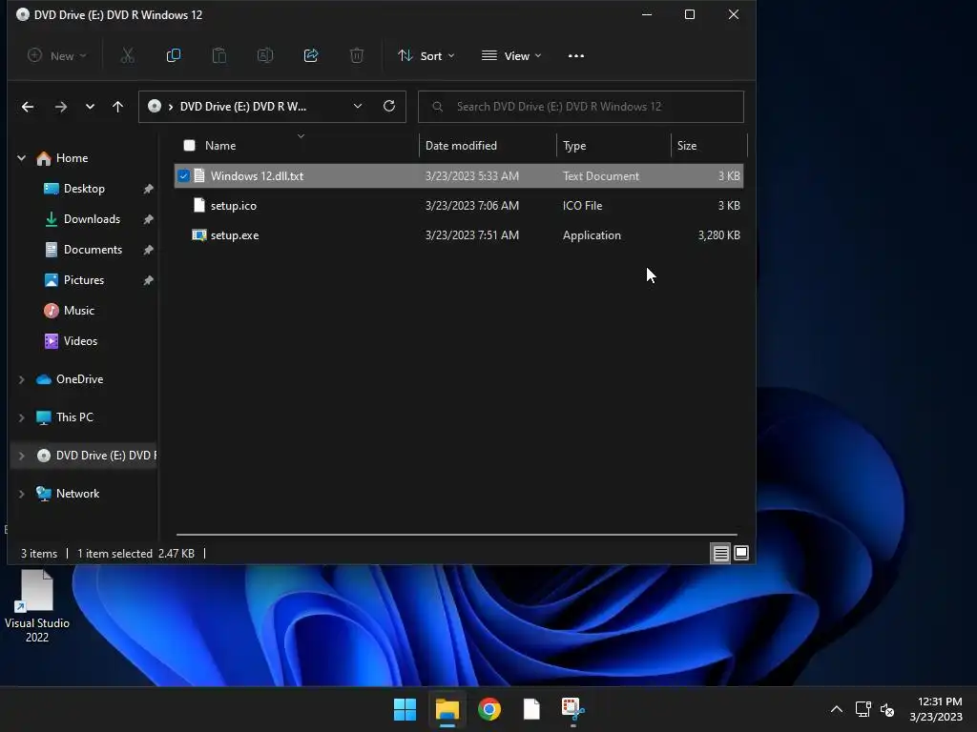Open the See more ellipsis menu
Screen dimensions: 977x732
coord(575,56)
